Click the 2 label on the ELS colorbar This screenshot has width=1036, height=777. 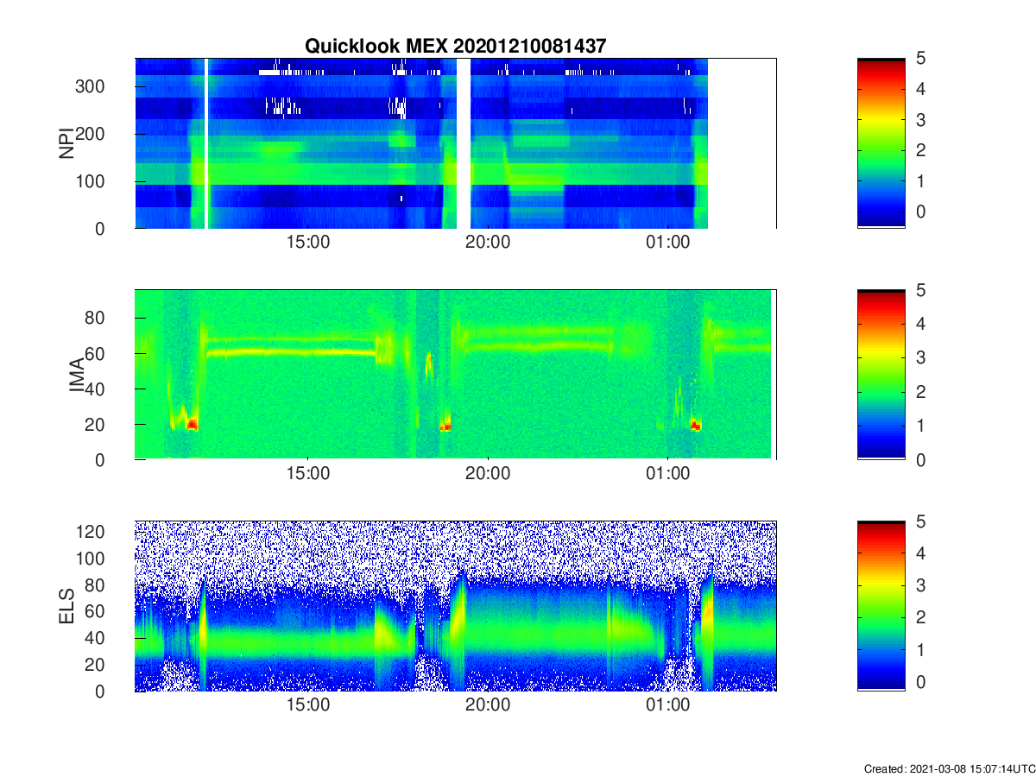(920, 617)
